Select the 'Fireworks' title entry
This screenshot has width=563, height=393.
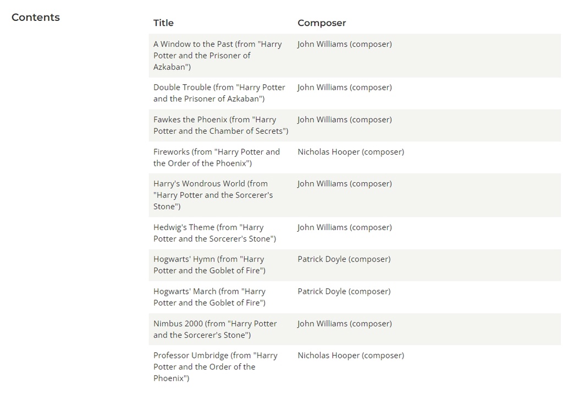tap(217, 157)
